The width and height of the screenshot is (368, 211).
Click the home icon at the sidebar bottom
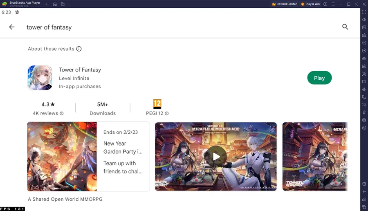(364, 200)
